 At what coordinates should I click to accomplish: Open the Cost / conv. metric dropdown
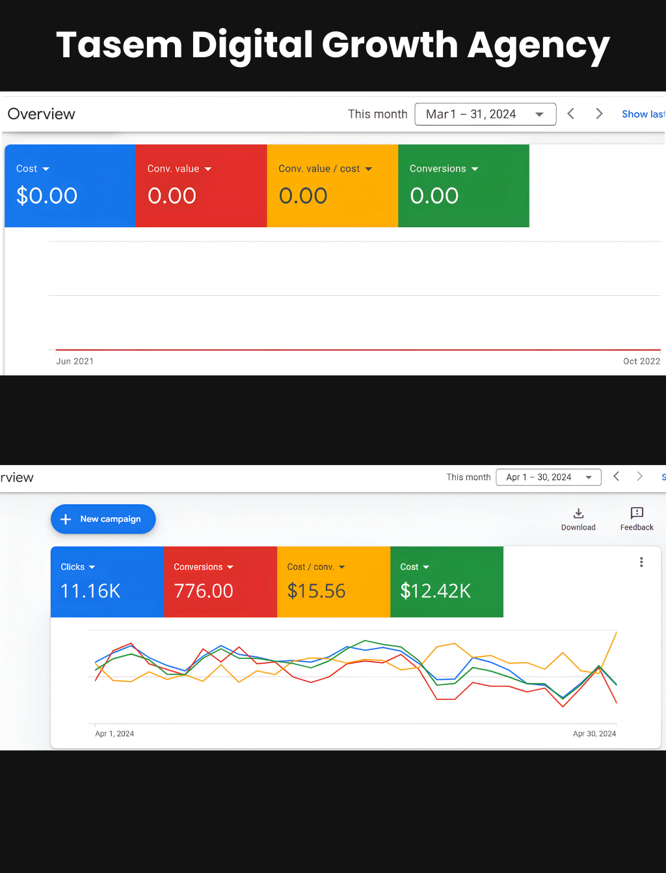tap(316, 567)
